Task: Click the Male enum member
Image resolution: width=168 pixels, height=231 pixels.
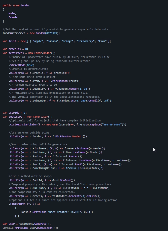Action: click(x=12, y=13)
